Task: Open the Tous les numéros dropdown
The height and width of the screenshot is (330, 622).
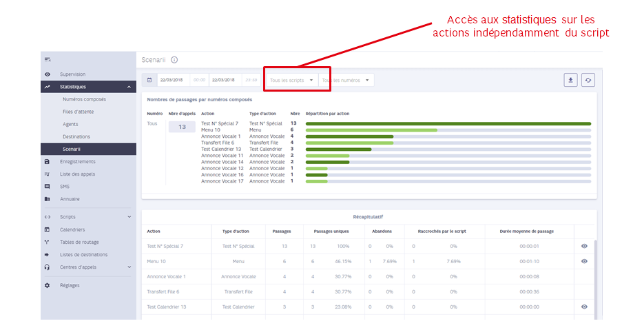Action: 346,80
